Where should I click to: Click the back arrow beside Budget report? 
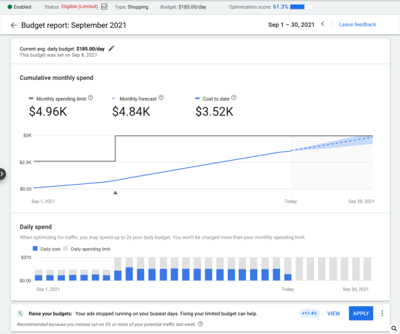coord(13,25)
